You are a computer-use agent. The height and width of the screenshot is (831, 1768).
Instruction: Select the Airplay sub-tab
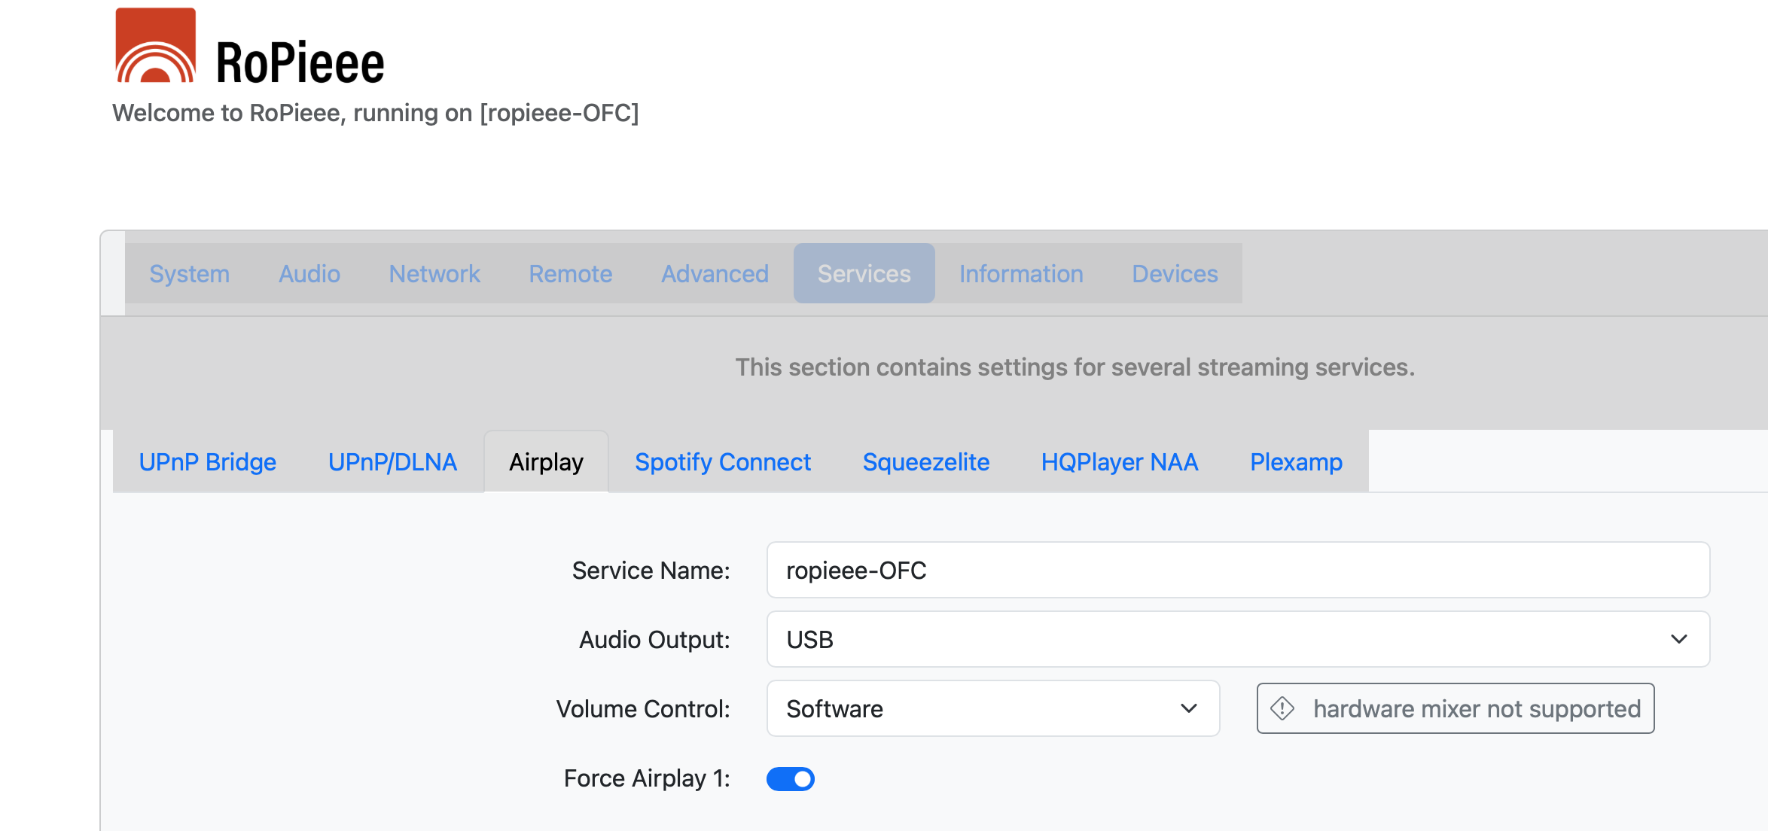(x=547, y=461)
